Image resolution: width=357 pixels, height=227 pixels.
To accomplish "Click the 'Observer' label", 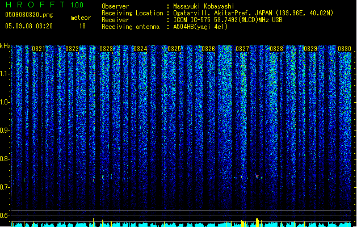I will (x=115, y=6).
